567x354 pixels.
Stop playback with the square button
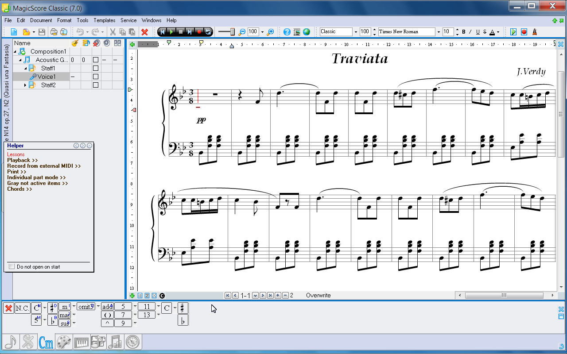click(181, 32)
